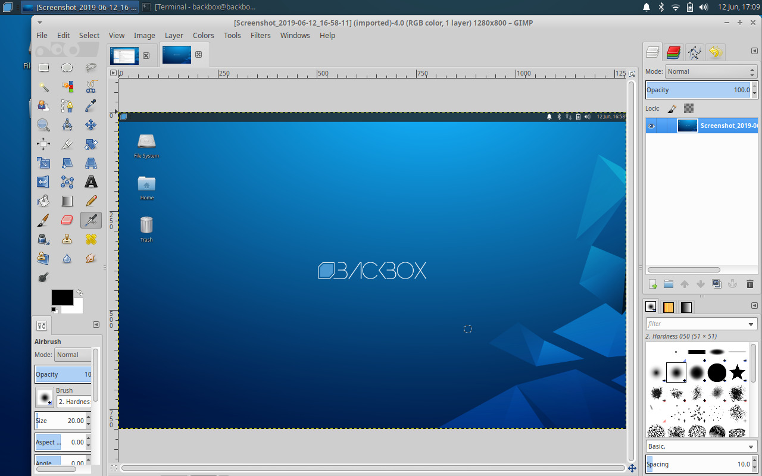Activate the Text tool

(90, 182)
